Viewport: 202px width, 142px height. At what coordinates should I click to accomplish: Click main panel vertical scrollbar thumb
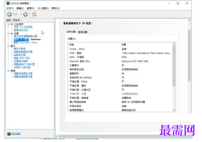(189, 55)
